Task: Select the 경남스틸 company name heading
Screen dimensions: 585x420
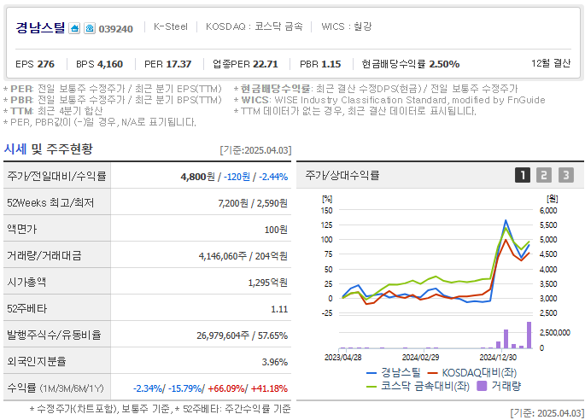Action: (40, 27)
